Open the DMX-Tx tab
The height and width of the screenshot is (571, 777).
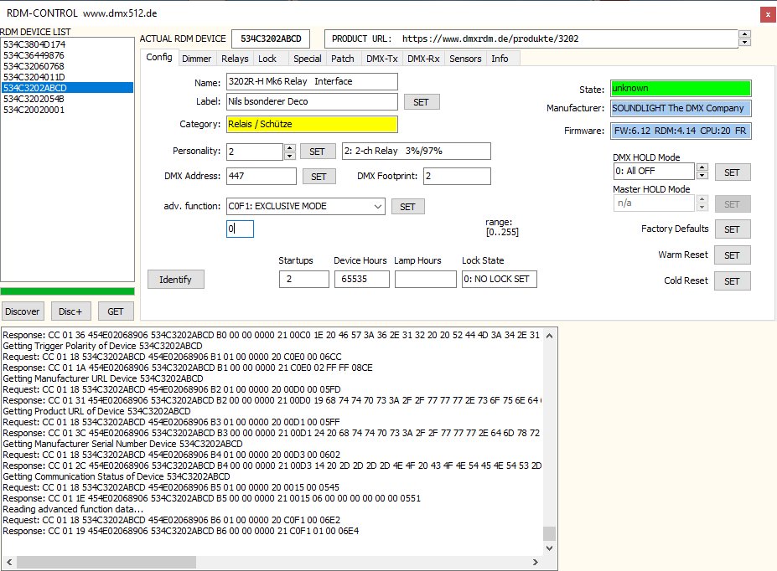381,59
